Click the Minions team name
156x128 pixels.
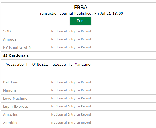pyautogui.click(x=10, y=90)
